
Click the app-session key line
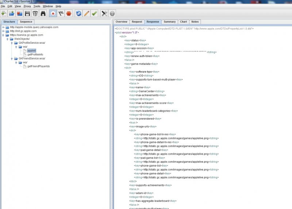point(139,48)
